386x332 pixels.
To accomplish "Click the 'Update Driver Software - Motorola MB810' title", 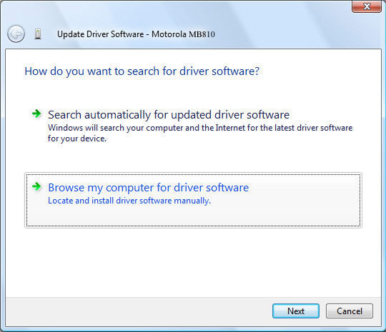I will click(x=136, y=34).
